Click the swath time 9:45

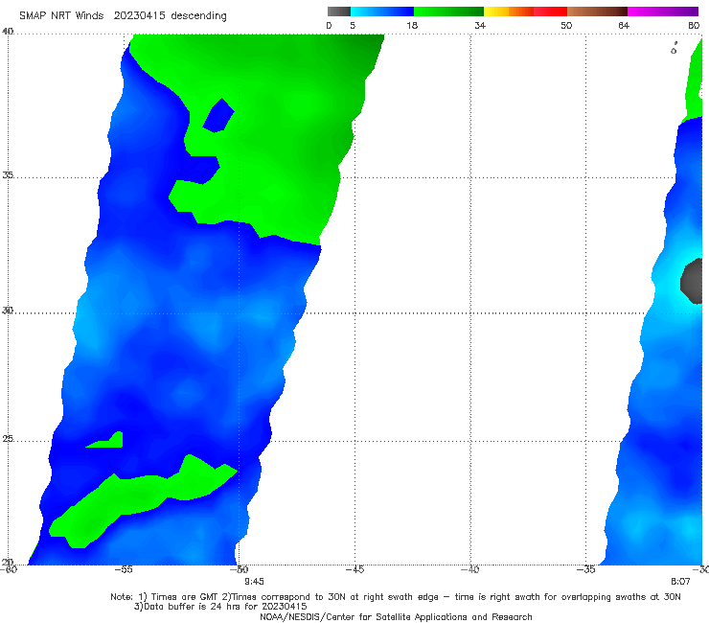coord(254,582)
